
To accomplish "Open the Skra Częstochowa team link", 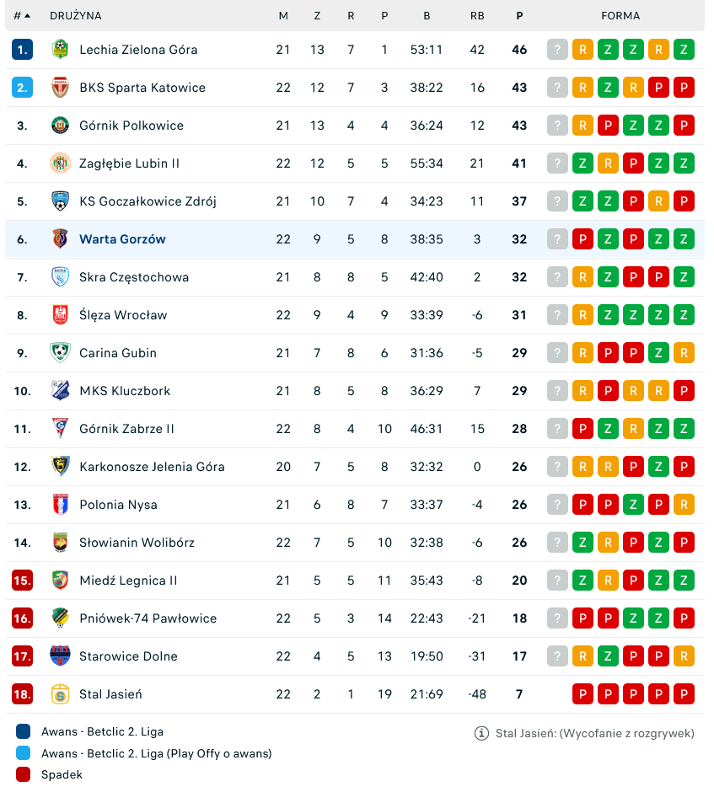I will pos(134,277).
